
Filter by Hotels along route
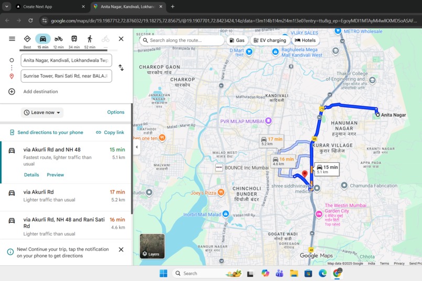click(305, 40)
